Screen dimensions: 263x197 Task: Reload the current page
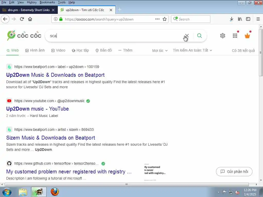click(22, 19)
